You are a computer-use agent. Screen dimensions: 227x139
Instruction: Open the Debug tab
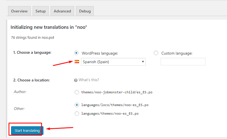pos(85,11)
